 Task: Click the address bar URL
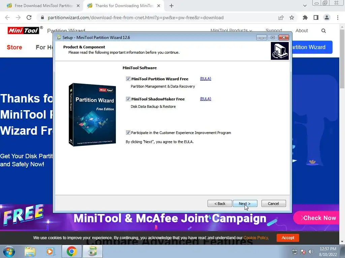tap(135, 17)
